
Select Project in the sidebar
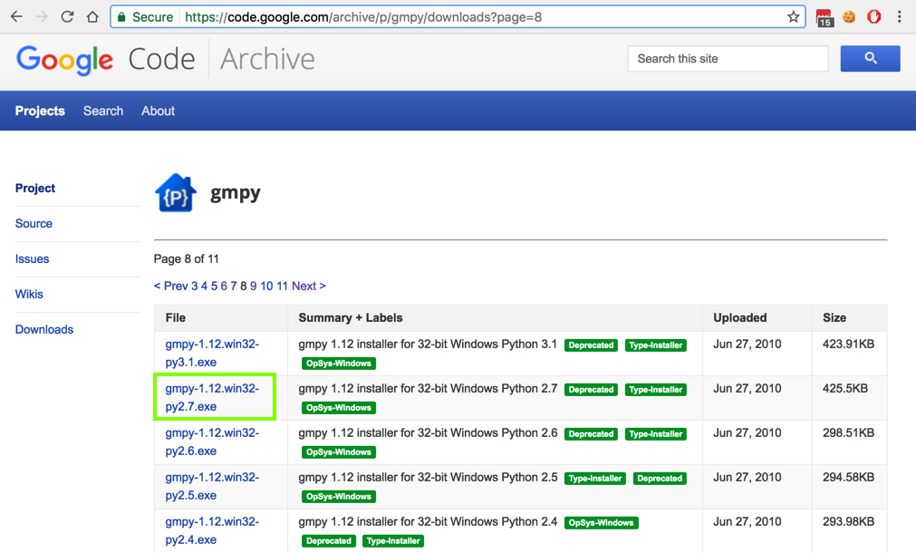[35, 189]
